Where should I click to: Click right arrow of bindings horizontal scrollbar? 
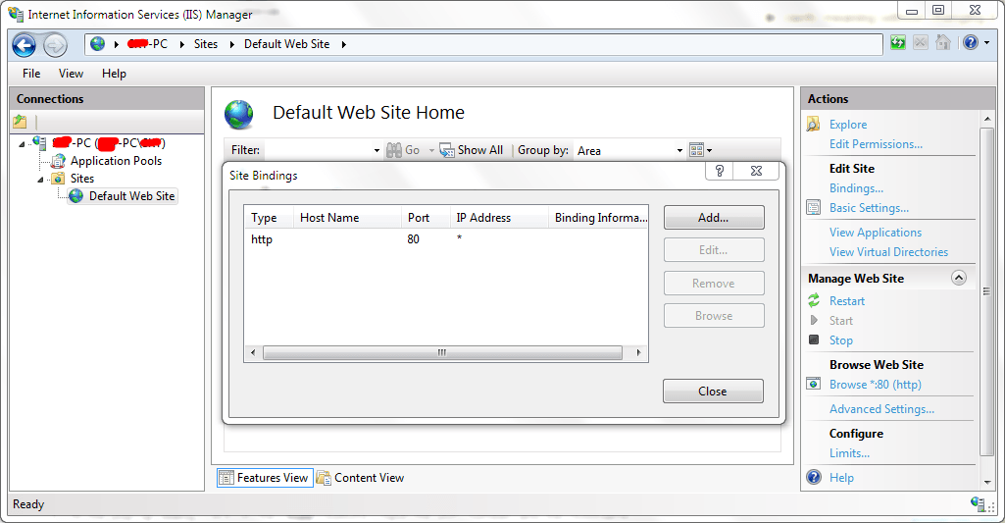click(x=638, y=352)
